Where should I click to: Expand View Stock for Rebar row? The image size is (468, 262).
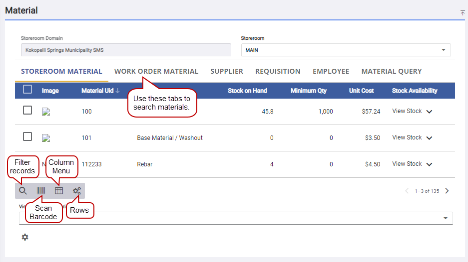(x=429, y=164)
